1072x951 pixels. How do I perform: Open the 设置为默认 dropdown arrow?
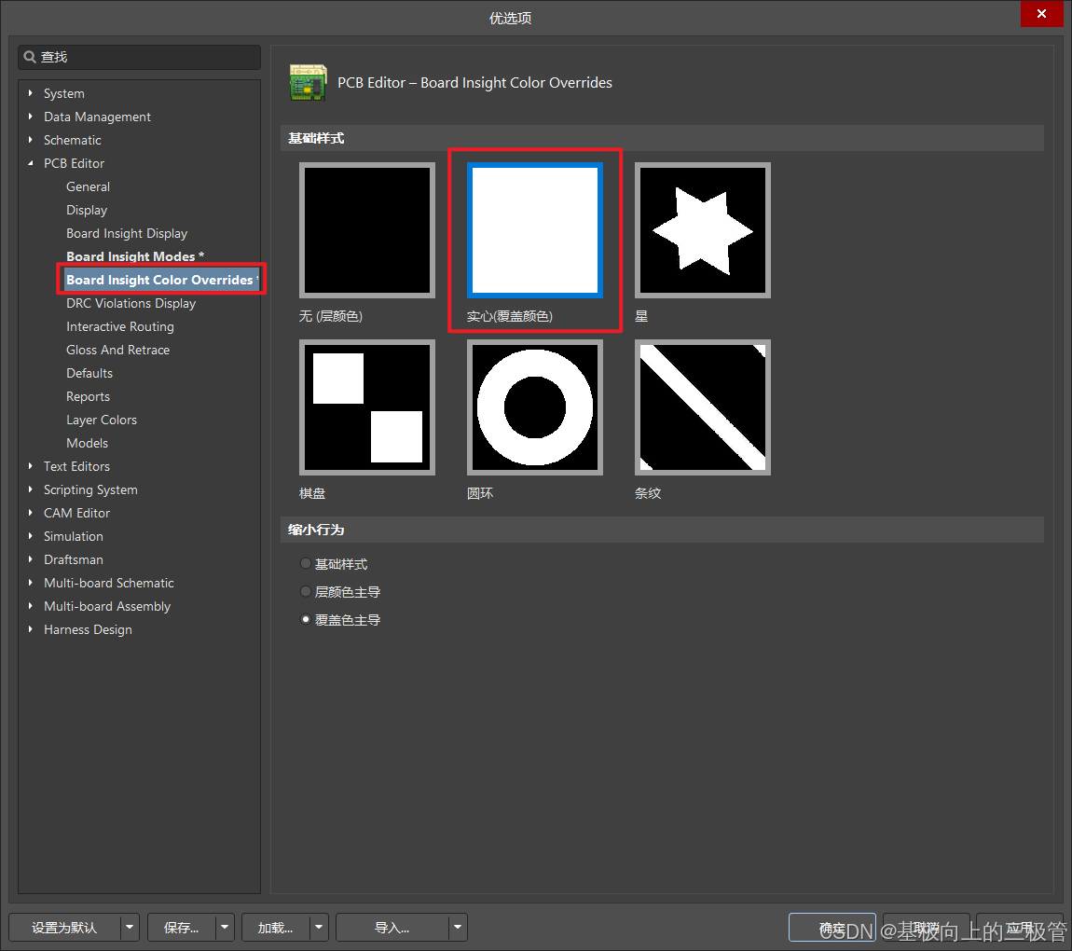coord(130,927)
